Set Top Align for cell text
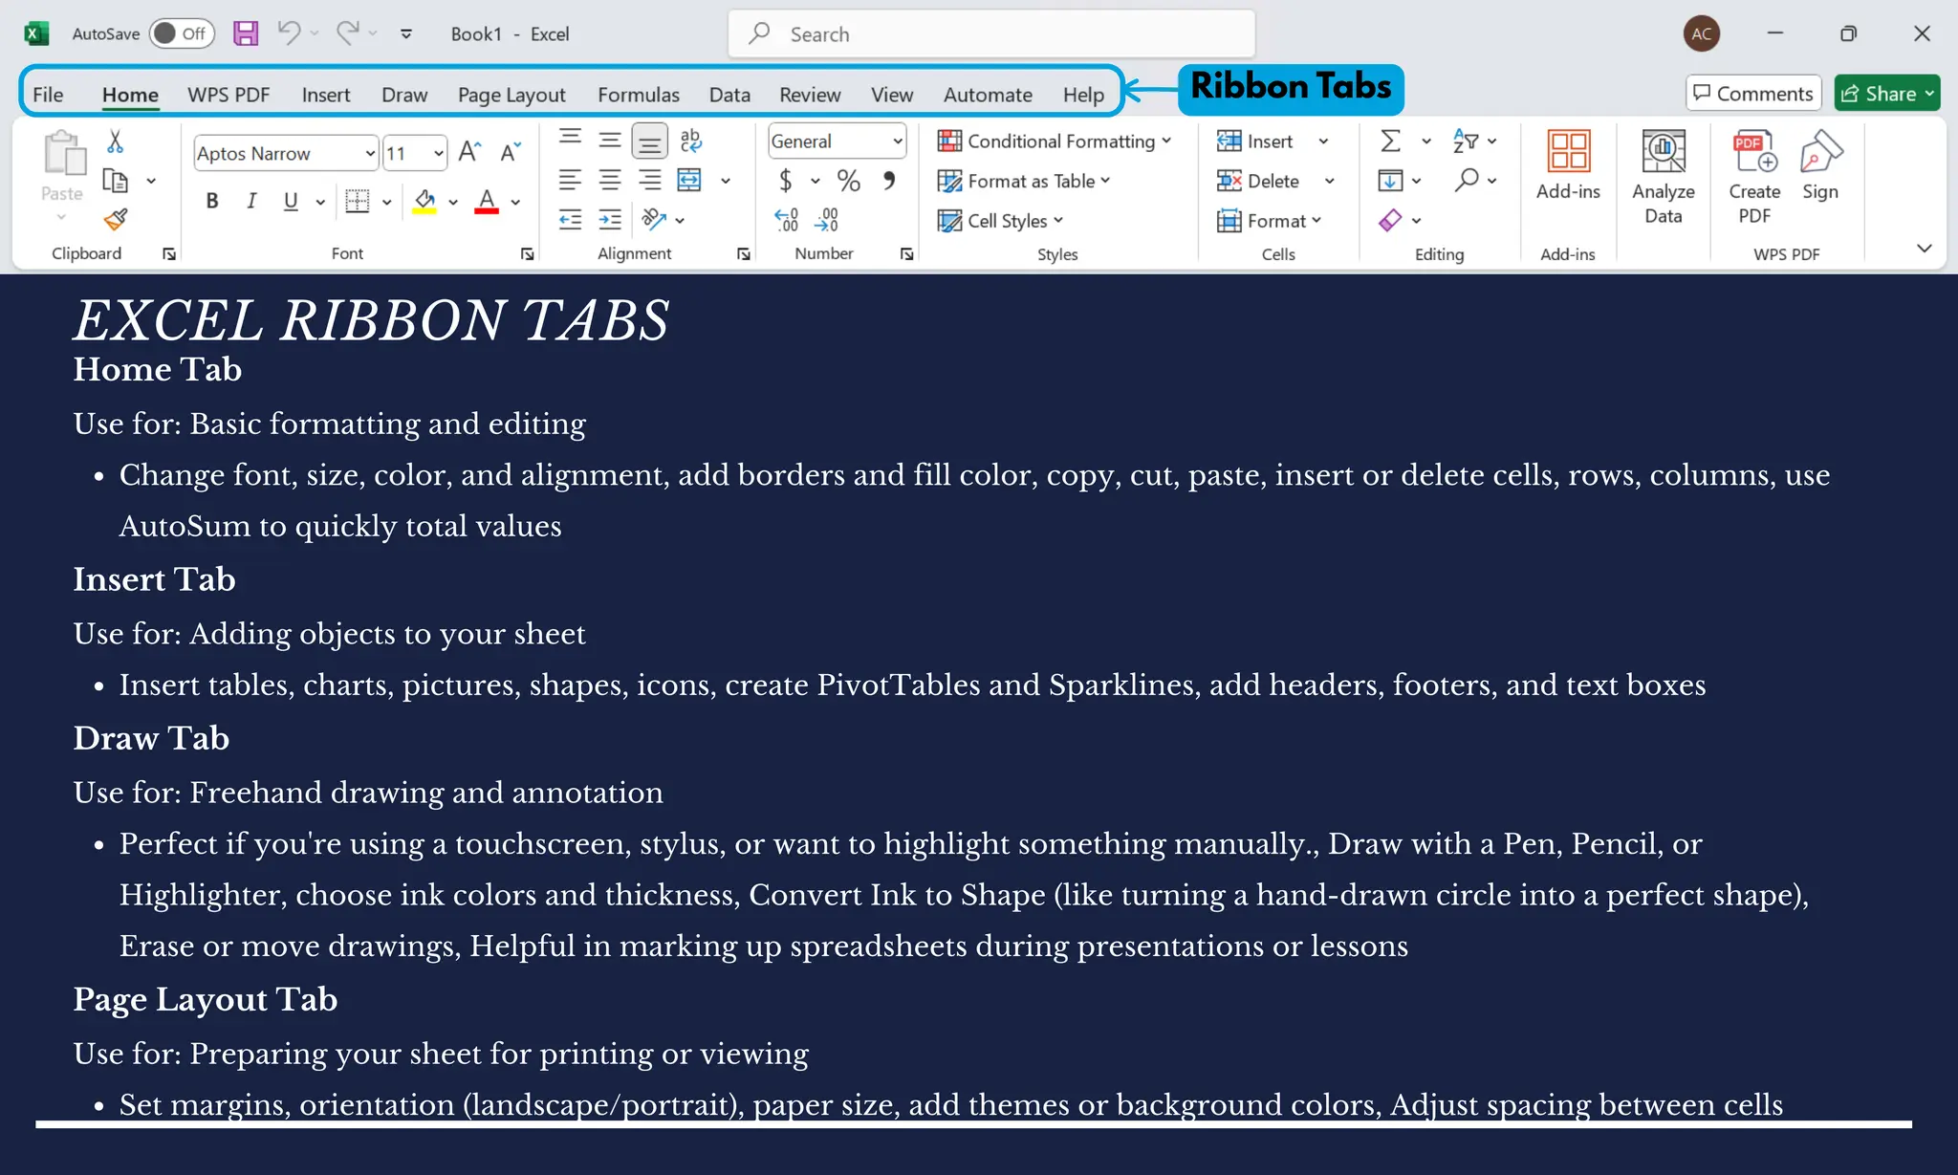This screenshot has height=1175, width=1958. coord(570,139)
